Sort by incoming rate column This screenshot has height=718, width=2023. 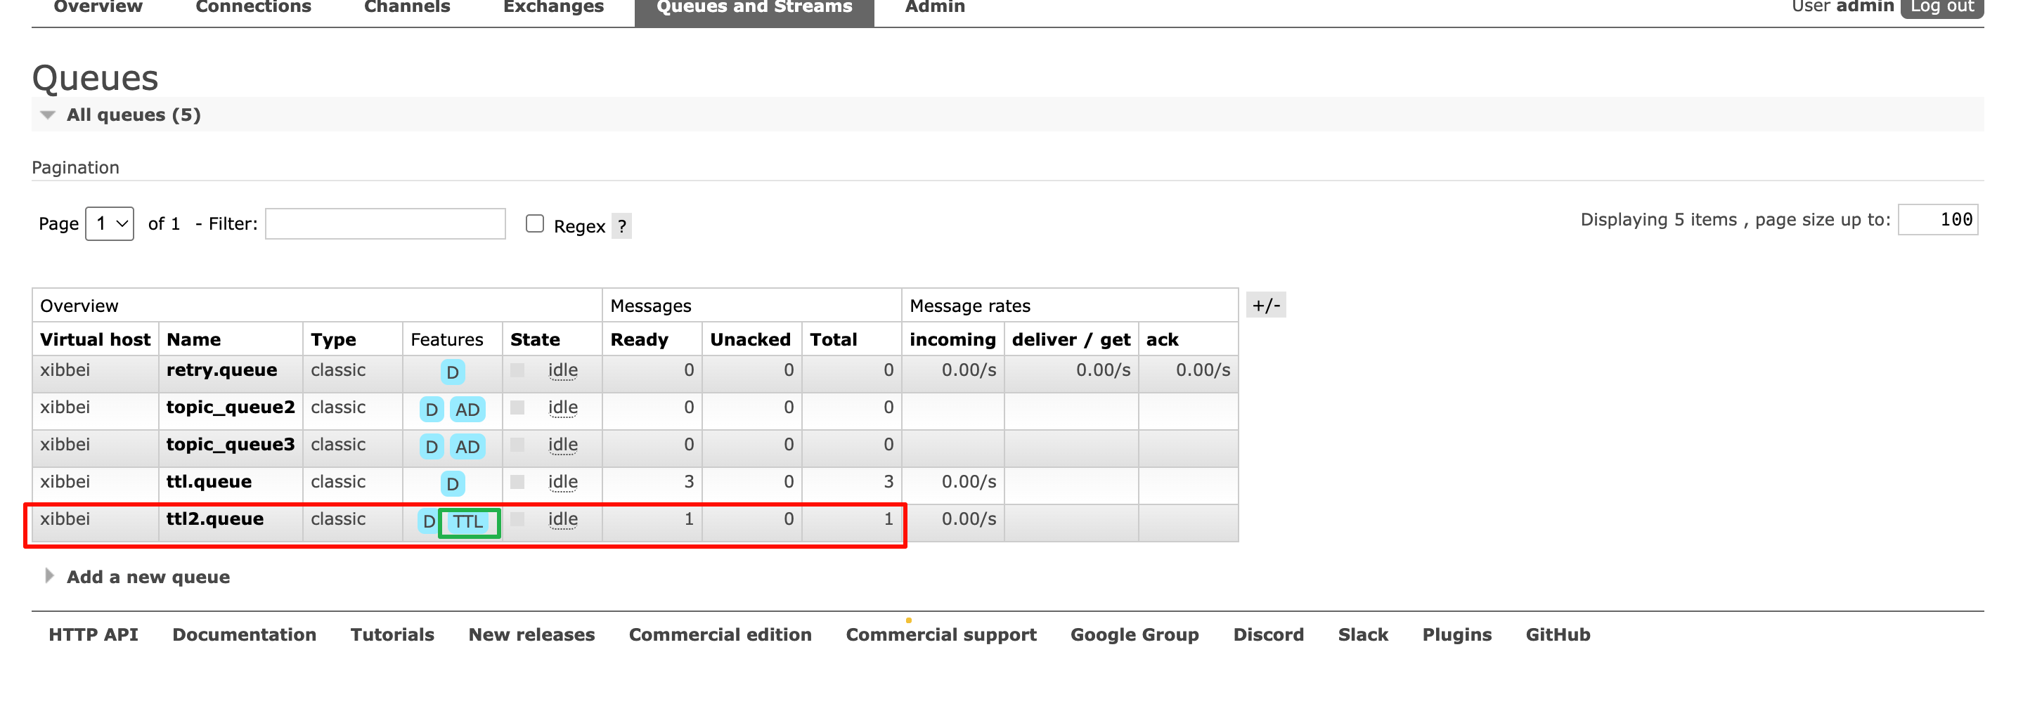click(952, 340)
